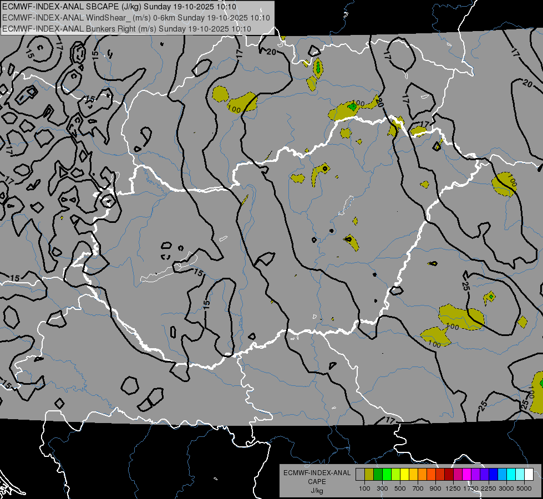Click the SBCAPE title line in header
The height and width of the screenshot is (499, 543).
[x=119, y=7]
